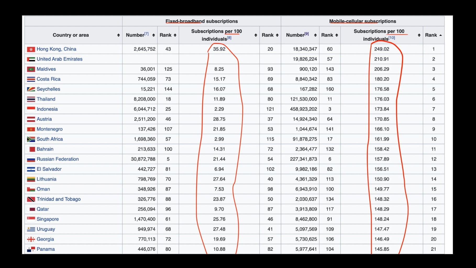
Task: Open the Trinidad and Tobago link
Action: (59, 199)
